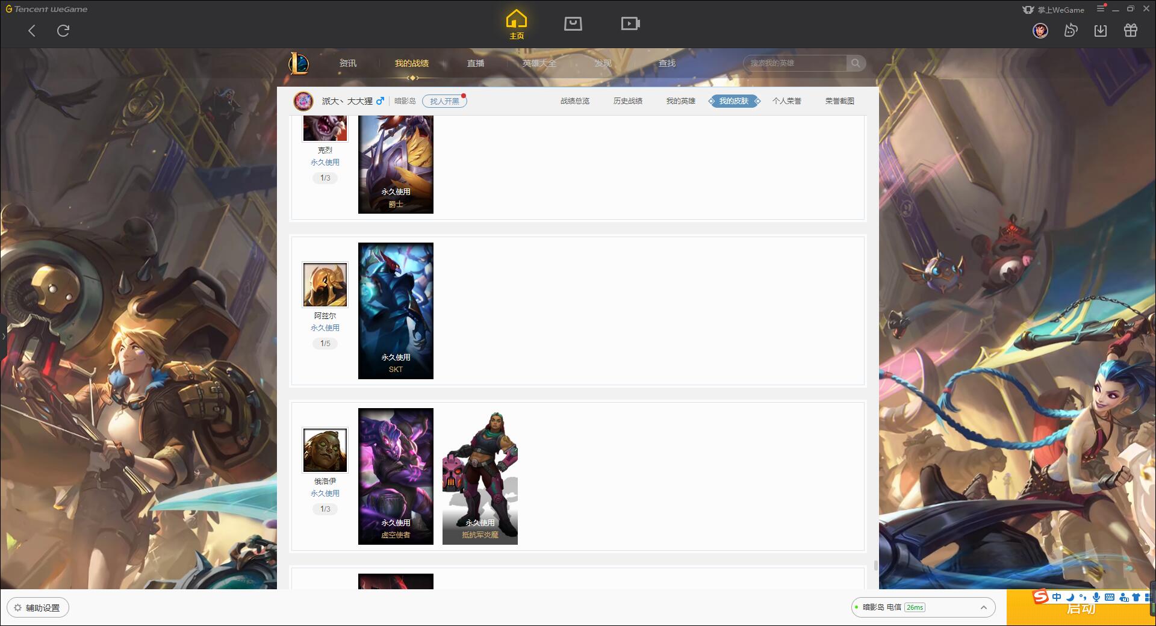The image size is (1156, 626).
Task: Switch to the 查找 tab
Action: (x=667, y=63)
